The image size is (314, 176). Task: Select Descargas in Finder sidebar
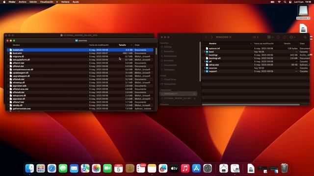click(169, 69)
